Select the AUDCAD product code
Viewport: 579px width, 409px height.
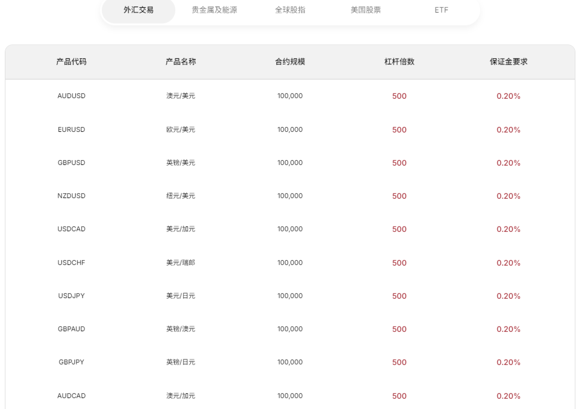[72, 396]
